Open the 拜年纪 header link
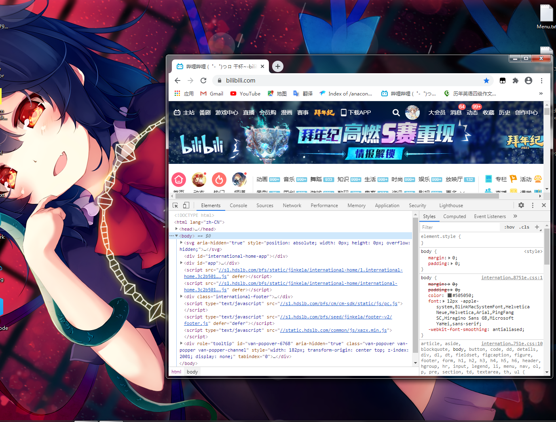 coord(324,112)
